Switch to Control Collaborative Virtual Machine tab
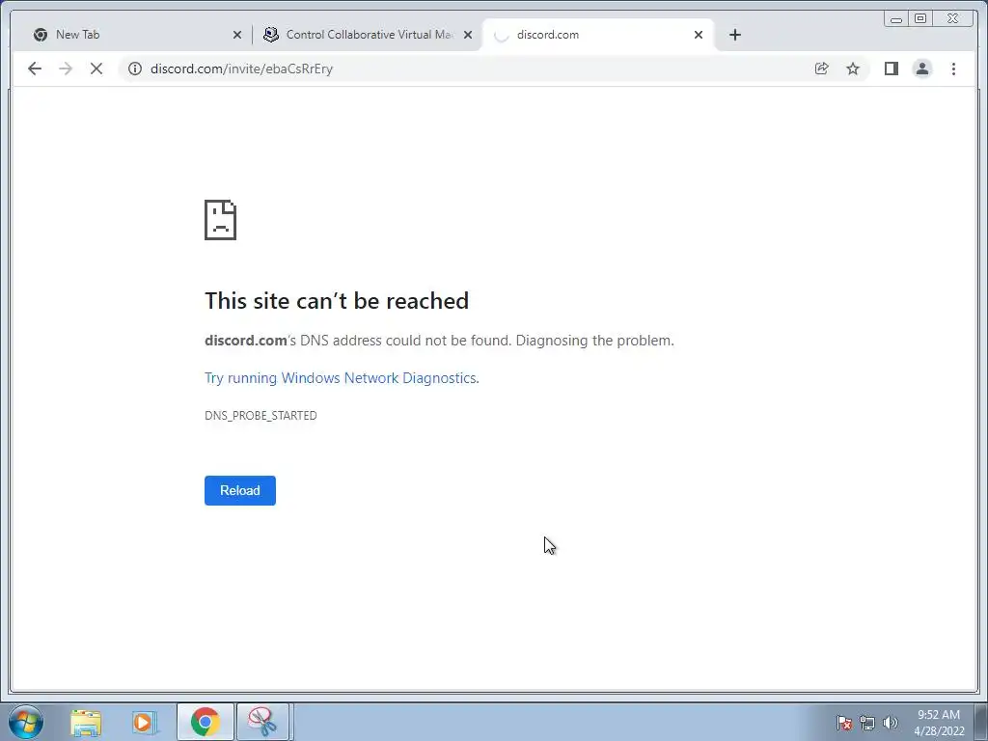The height and width of the screenshot is (741, 988). point(370,35)
